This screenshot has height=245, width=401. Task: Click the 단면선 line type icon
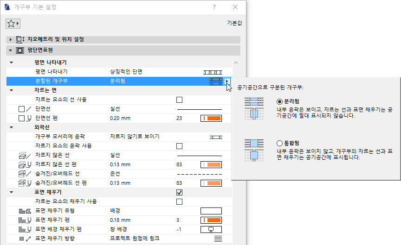coord(28,109)
